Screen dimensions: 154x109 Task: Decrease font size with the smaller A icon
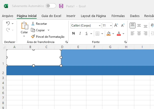pos(123,25)
